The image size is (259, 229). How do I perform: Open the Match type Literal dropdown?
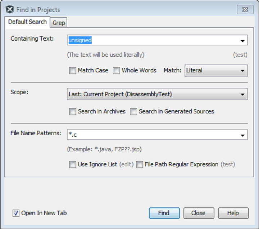(x=216, y=71)
